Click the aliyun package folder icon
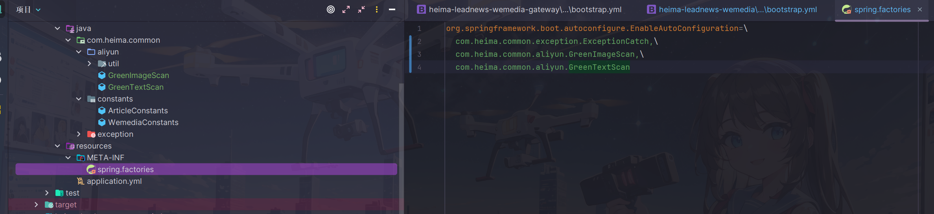The height and width of the screenshot is (214, 934). click(91, 52)
